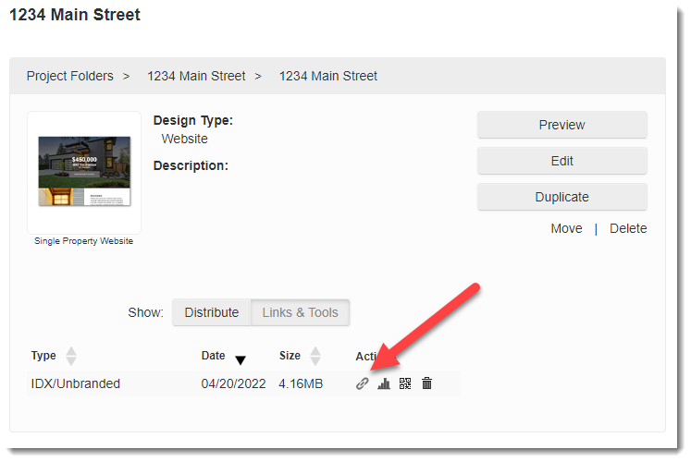Image resolution: width=691 pixels, height=462 pixels.
Task: Click the Move link
Action: pyautogui.click(x=566, y=228)
